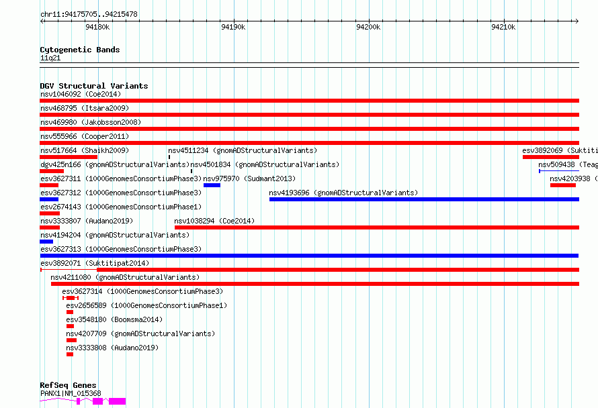This screenshot has height=408, width=598.
Task: Open the nsv4511234 gnomAD variant label
Action: coord(243,150)
